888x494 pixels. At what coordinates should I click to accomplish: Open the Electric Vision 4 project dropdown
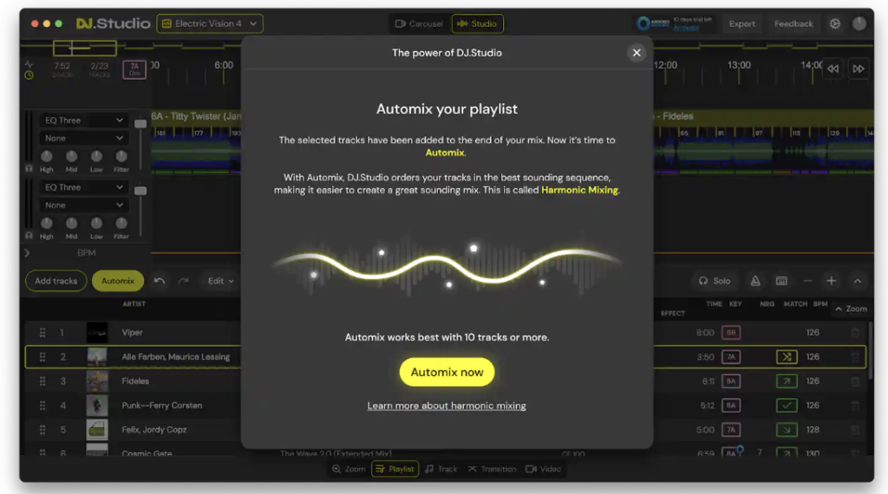click(x=210, y=24)
